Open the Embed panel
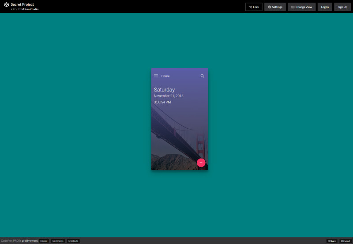353x244 pixels. pyautogui.click(x=44, y=241)
